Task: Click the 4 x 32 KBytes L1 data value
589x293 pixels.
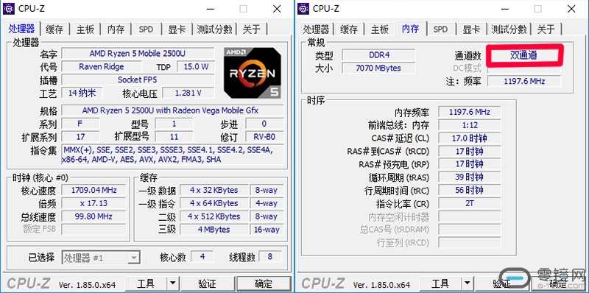Action: click(x=214, y=190)
